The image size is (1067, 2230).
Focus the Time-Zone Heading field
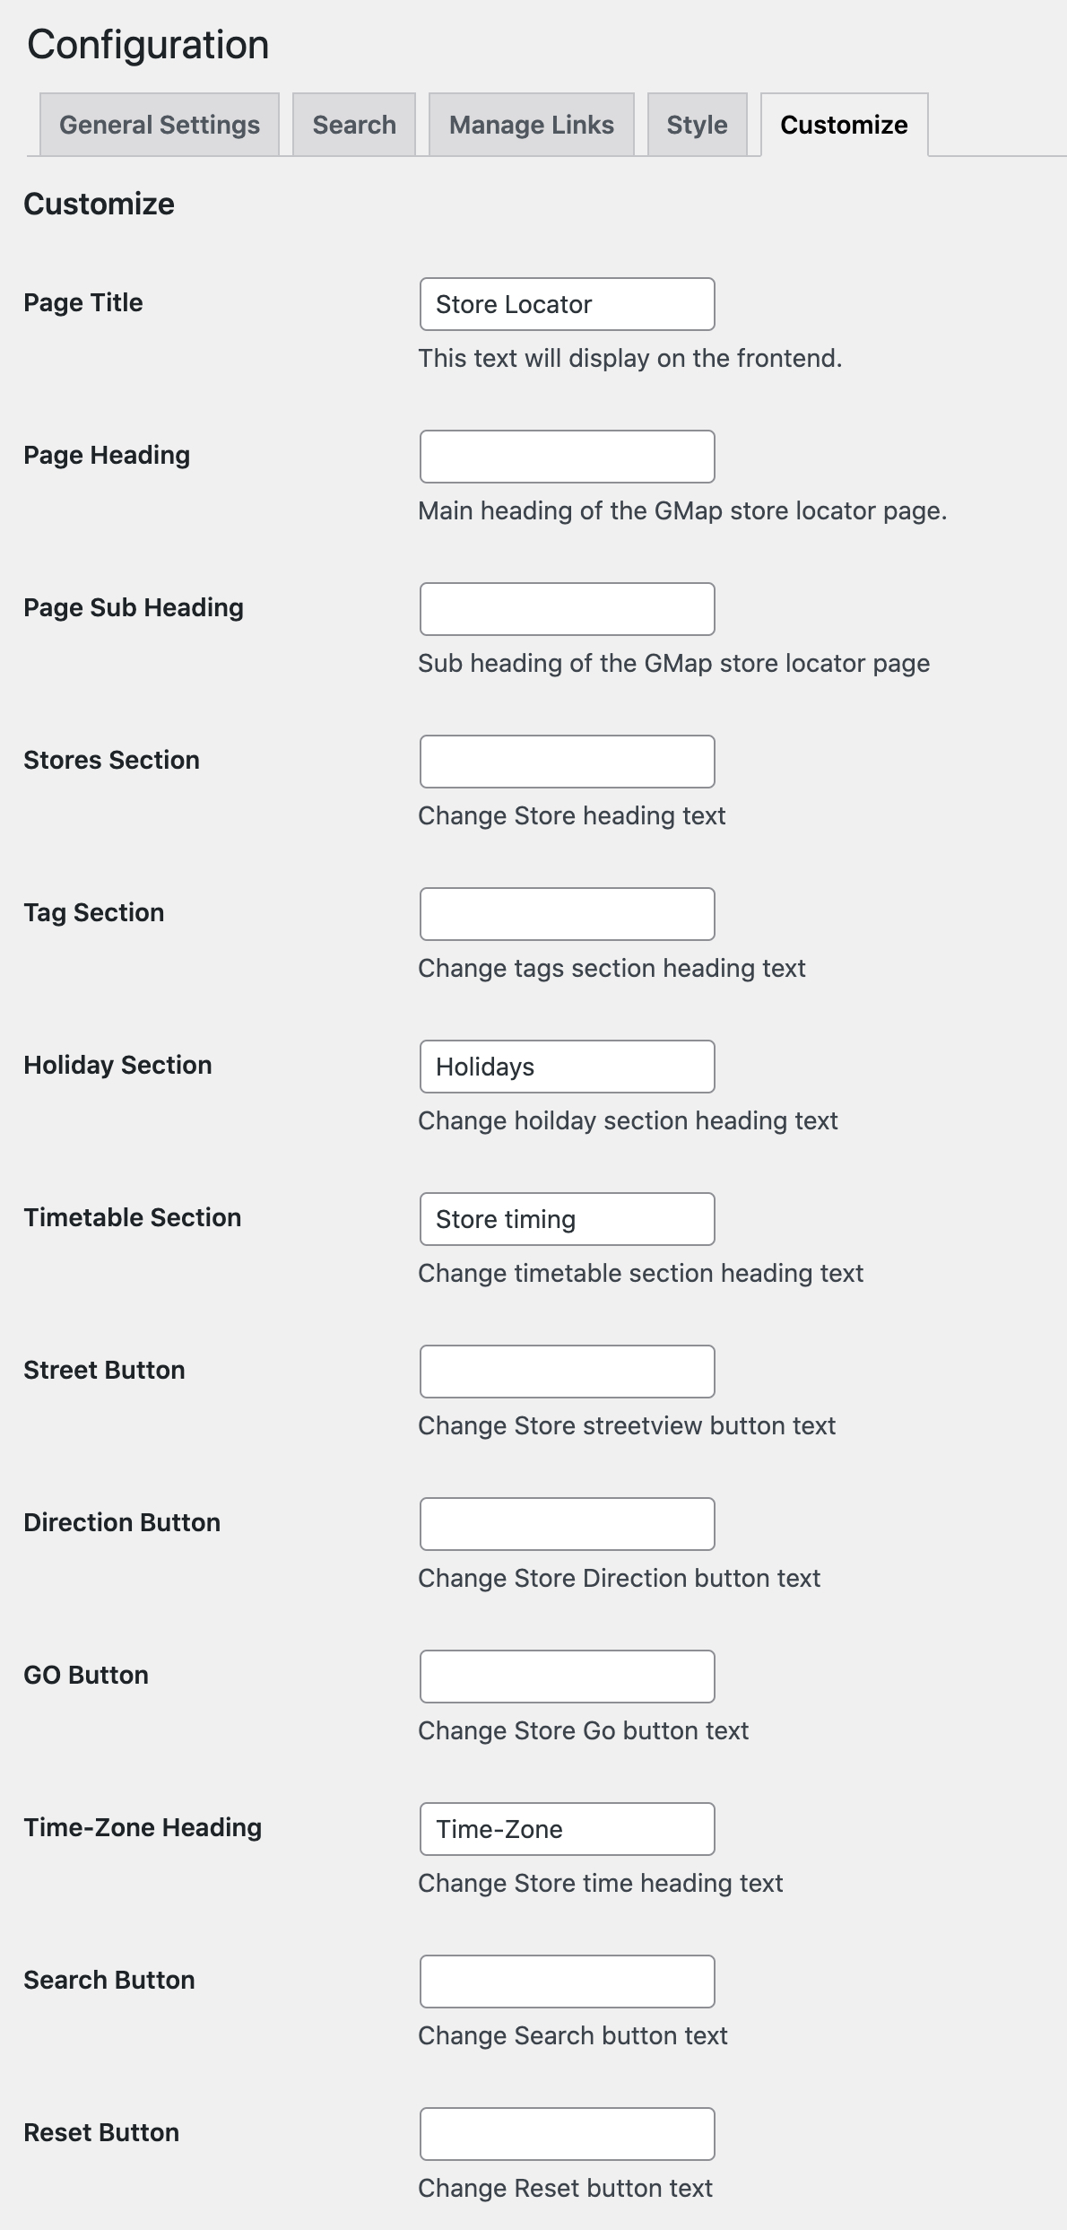click(567, 1829)
